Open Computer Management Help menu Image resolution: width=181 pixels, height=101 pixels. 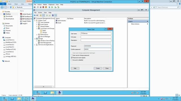[50, 12]
